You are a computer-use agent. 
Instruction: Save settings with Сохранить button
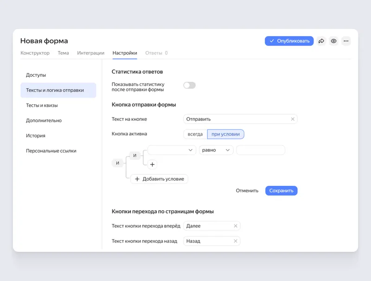(x=281, y=191)
